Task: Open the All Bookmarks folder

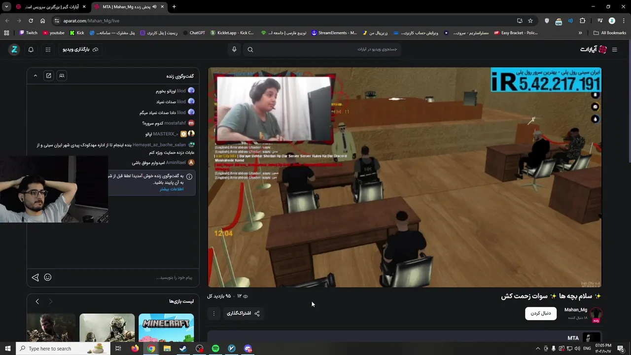Action: (x=610, y=33)
